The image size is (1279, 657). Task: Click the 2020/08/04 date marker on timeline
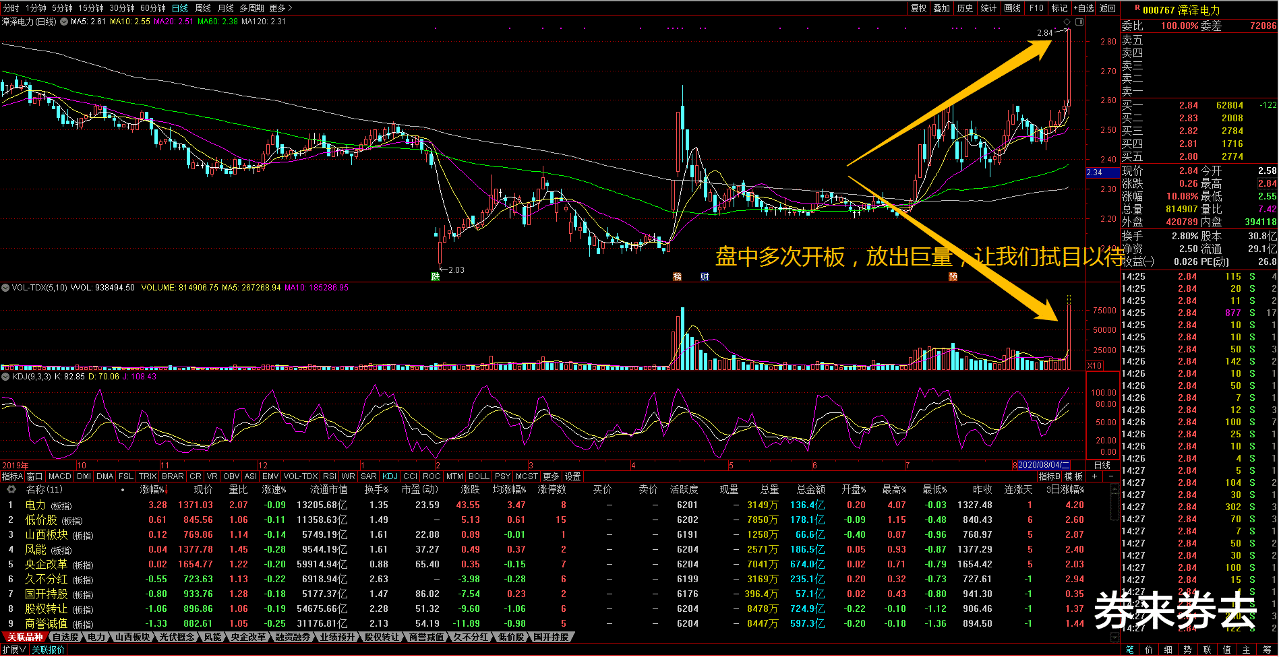(x=1043, y=465)
